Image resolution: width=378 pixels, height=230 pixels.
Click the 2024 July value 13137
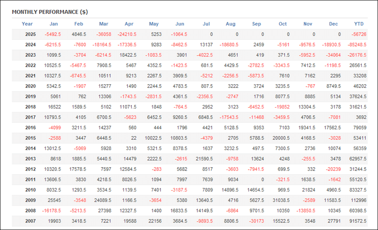click(x=206, y=45)
